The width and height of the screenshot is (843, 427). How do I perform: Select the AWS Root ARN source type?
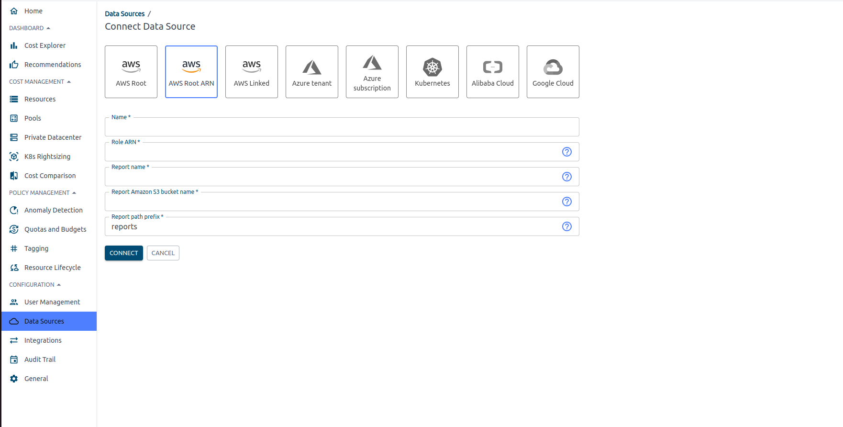191,72
